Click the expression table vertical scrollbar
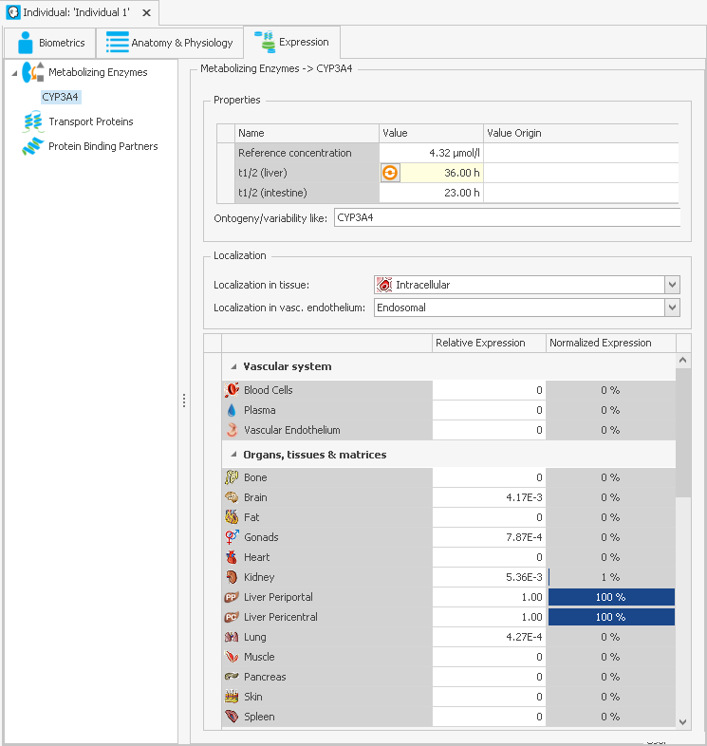This screenshot has height=746, width=707. 683,437
